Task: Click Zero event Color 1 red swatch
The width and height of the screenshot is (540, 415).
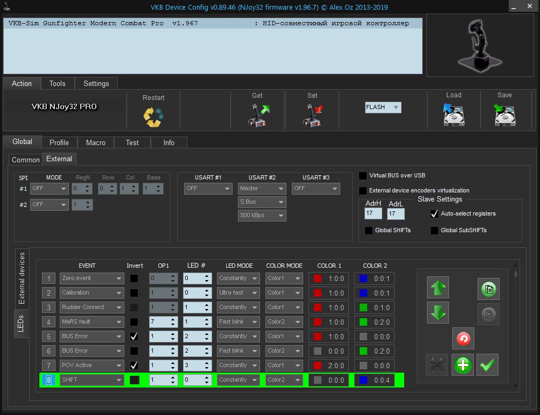Action: [x=318, y=278]
